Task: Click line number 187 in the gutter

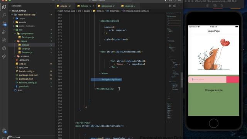Action: (60, 80)
